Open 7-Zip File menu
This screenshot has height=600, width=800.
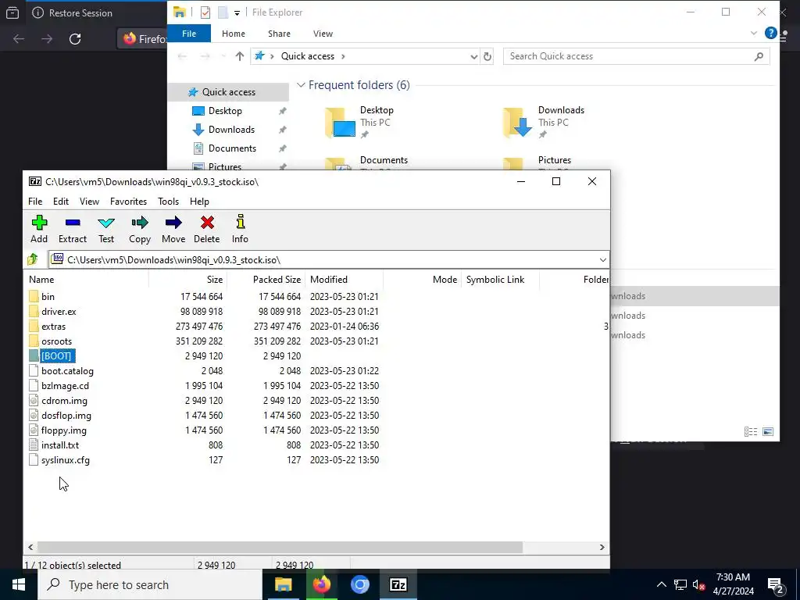[x=35, y=202]
